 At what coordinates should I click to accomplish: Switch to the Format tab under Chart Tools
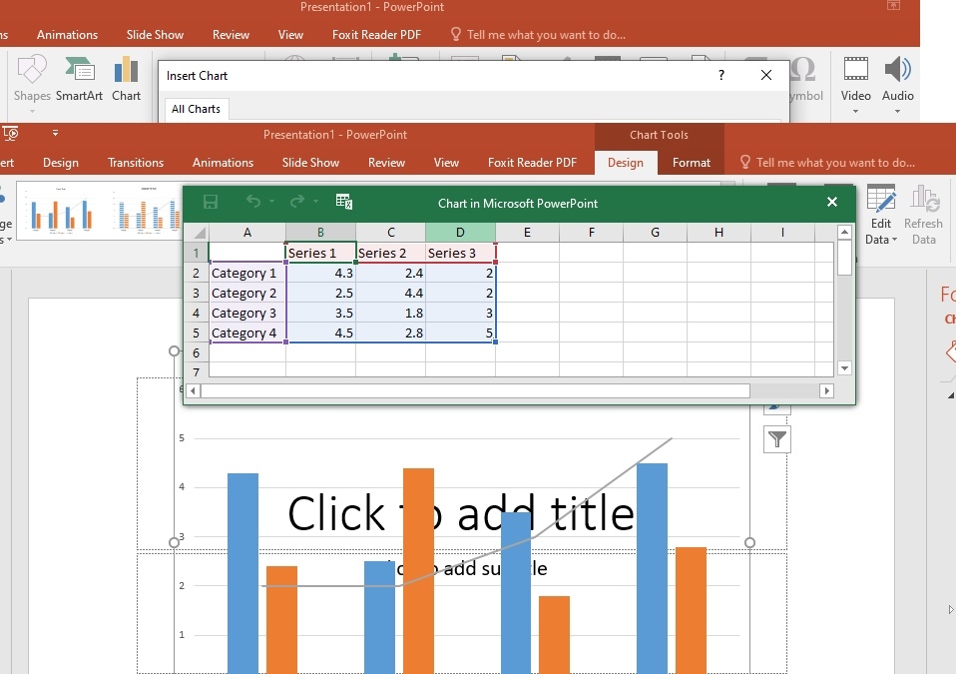pyautogui.click(x=691, y=163)
